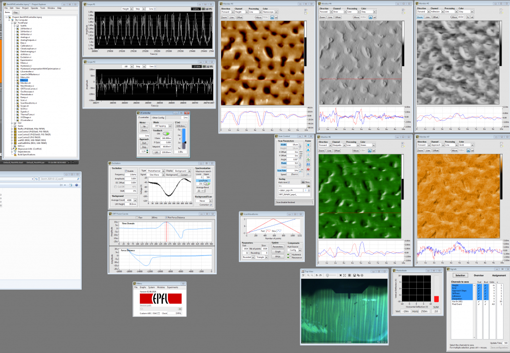Select the zoom-in magnifier in Top View toolbar
This screenshot has height=353, width=510.
(308, 275)
